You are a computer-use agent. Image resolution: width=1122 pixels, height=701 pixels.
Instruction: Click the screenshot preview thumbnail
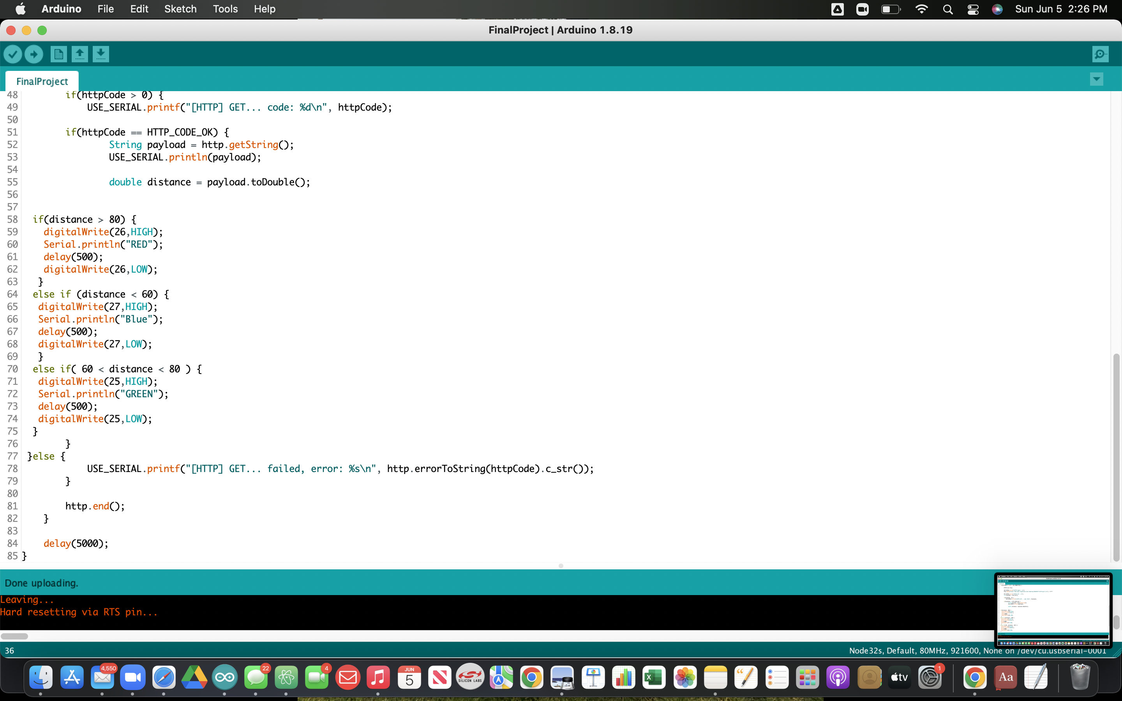click(x=1053, y=609)
